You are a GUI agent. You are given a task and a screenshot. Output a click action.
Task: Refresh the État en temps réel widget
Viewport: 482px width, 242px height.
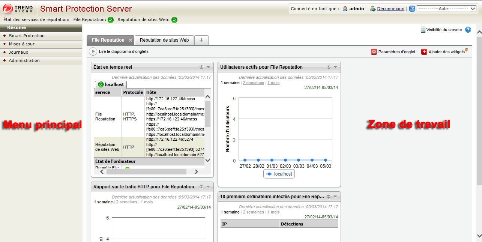[201, 67]
